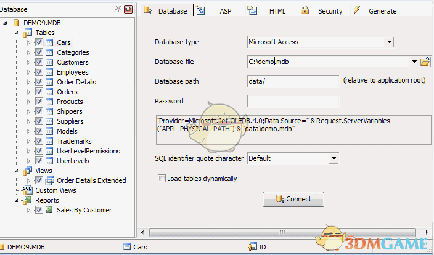Click the scrollbar right arrow
This screenshot has height=255, width=434.
point(427,232)
